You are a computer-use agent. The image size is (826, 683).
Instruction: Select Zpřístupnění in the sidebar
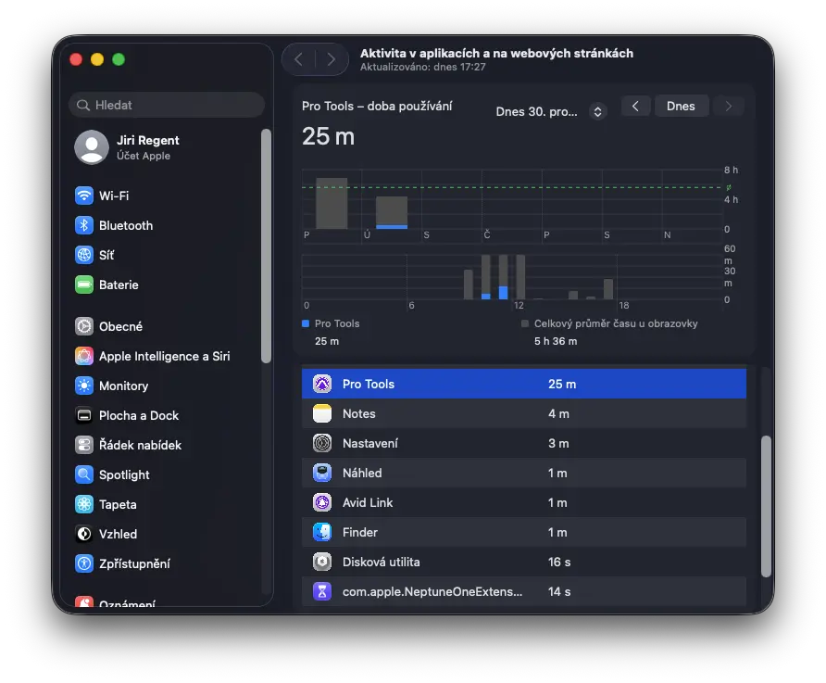134,563
